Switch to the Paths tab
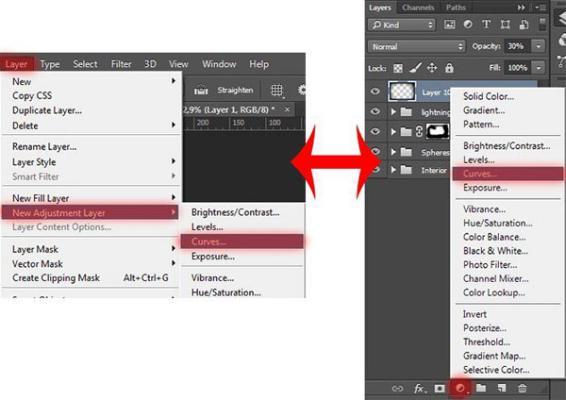The width and height of the screenshot is (566, 400). [456, 8]
